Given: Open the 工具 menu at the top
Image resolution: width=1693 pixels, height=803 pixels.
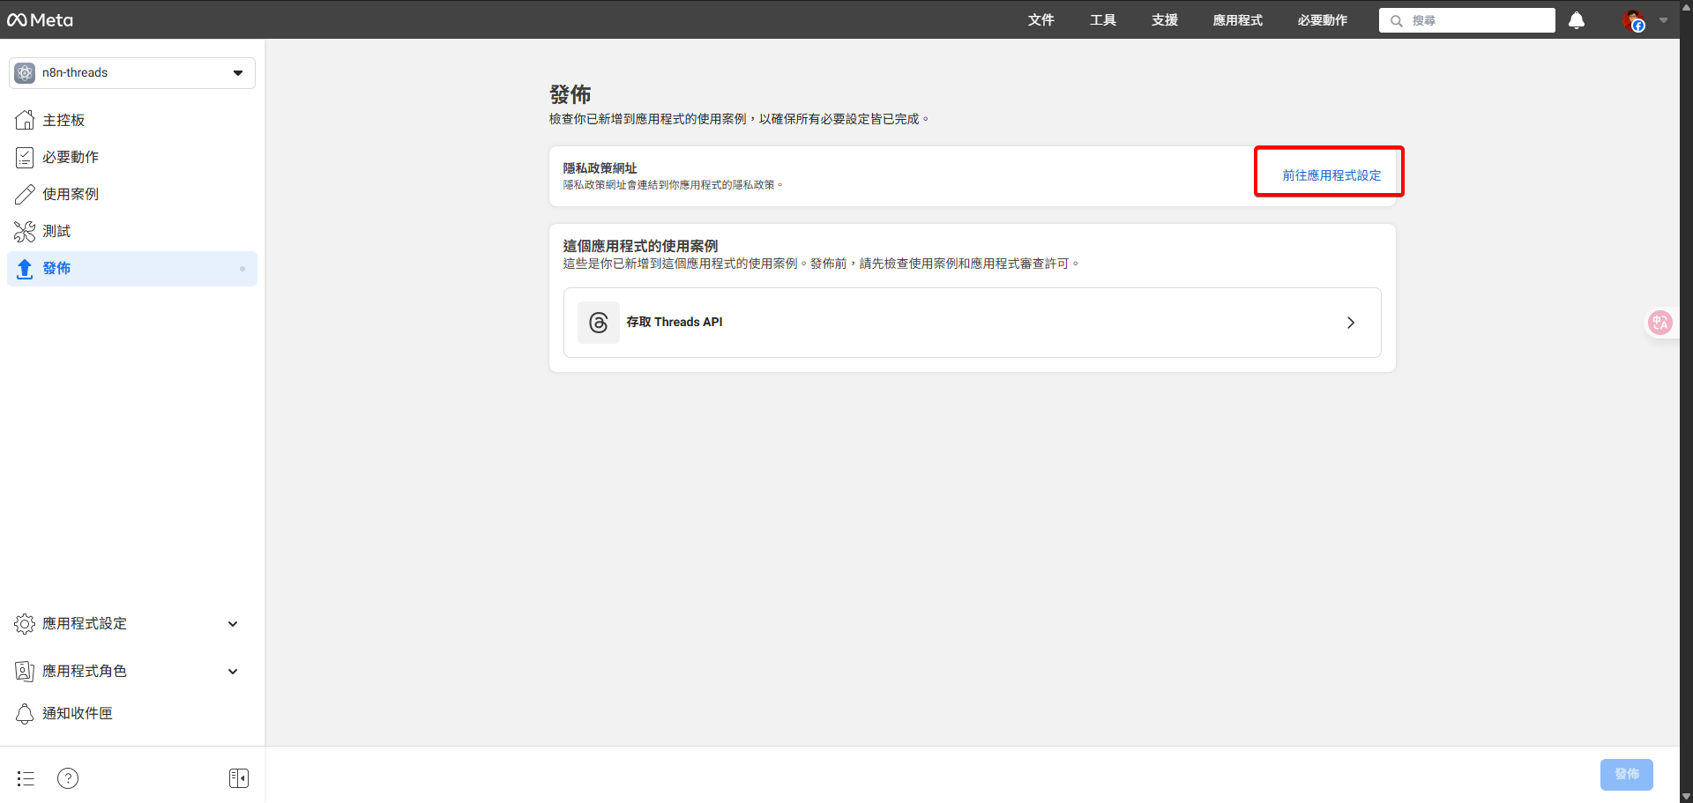Looking at the screenshot, I should (1102, 20).
